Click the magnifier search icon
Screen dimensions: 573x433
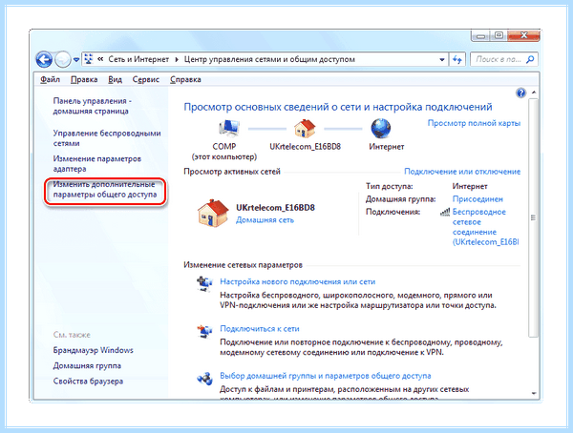pos(530,59)
